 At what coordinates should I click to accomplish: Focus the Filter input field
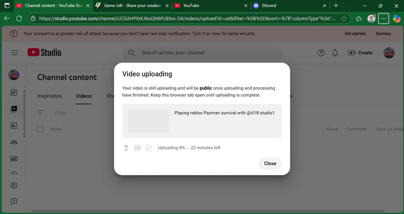click(61, 113)
